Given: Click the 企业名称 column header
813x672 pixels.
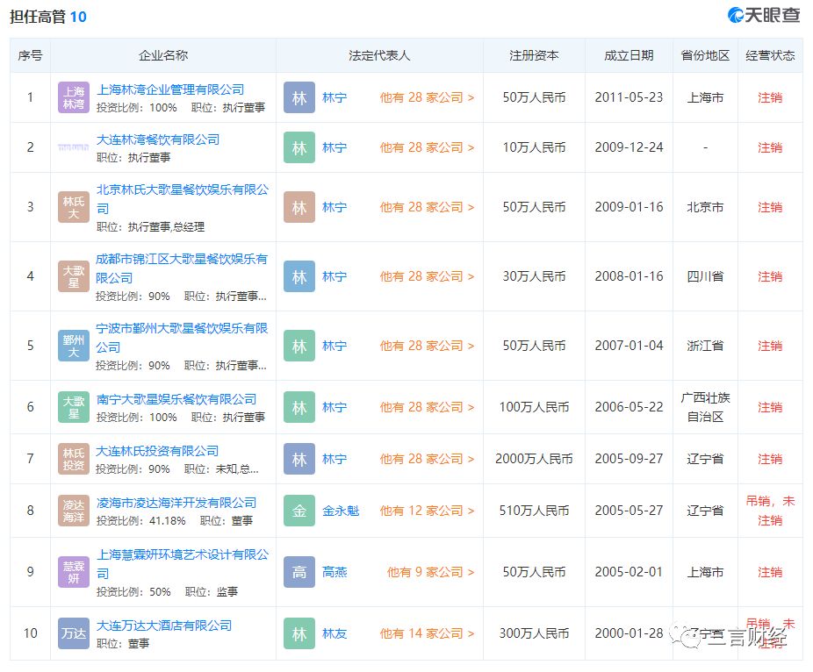Looking at the screenshot, I should pos(163,55).
